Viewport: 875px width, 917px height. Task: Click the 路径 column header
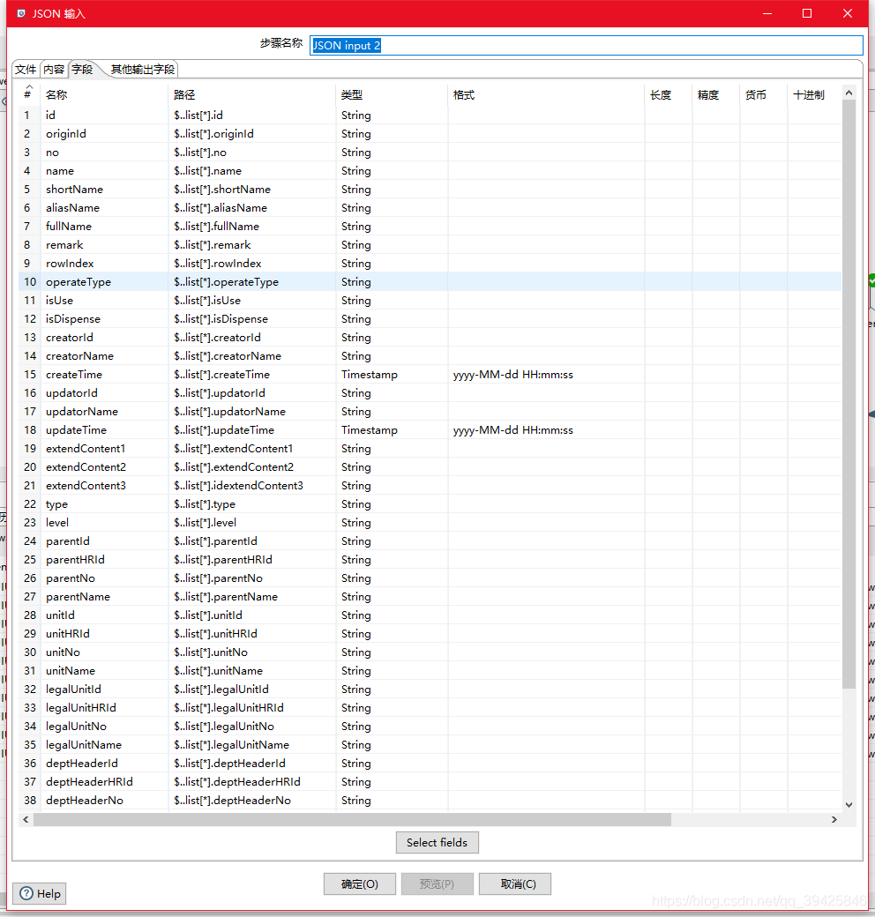[182, 94]
